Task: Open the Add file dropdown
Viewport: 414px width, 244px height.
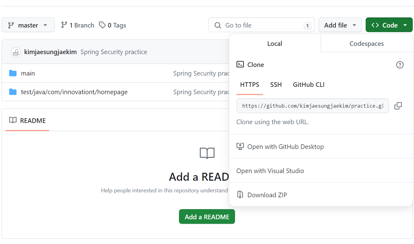Action: (340, 25)
